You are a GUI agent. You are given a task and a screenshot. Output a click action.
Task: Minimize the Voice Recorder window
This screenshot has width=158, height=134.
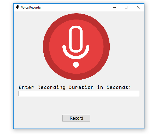click(114, 7)
